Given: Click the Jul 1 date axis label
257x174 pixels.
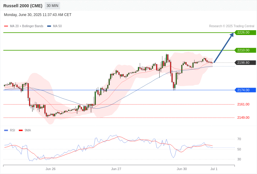Looking at the screenshot, I should [214, 169].
